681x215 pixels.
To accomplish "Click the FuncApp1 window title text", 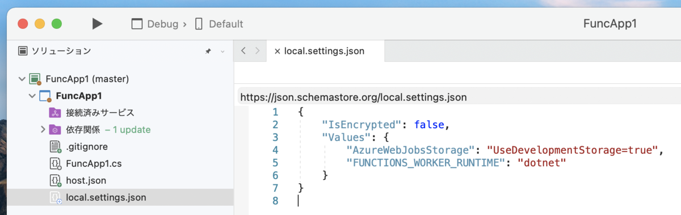I will (610, 24).
